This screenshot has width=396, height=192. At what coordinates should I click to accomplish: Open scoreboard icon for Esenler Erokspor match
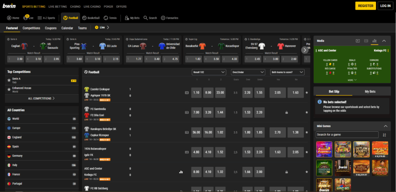187,93
